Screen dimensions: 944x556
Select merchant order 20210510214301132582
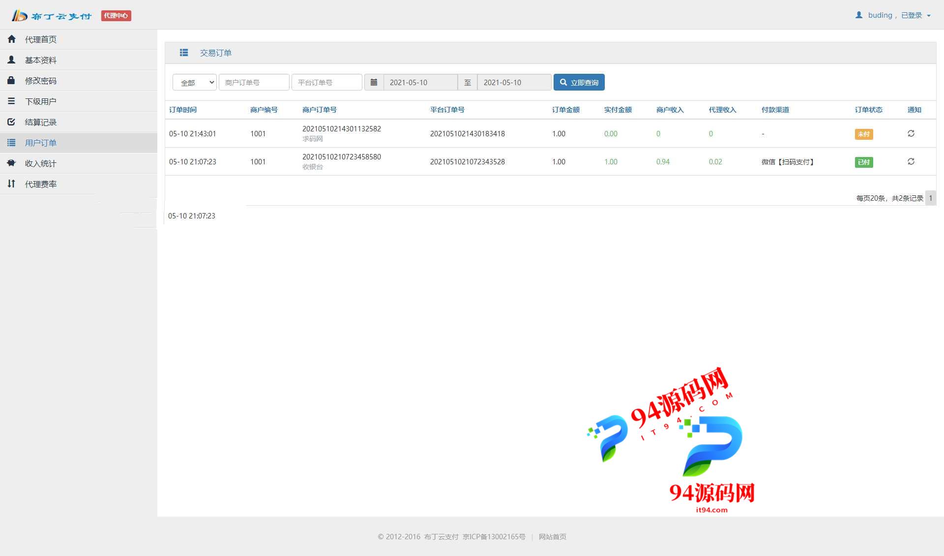click(x=342, y=128)
